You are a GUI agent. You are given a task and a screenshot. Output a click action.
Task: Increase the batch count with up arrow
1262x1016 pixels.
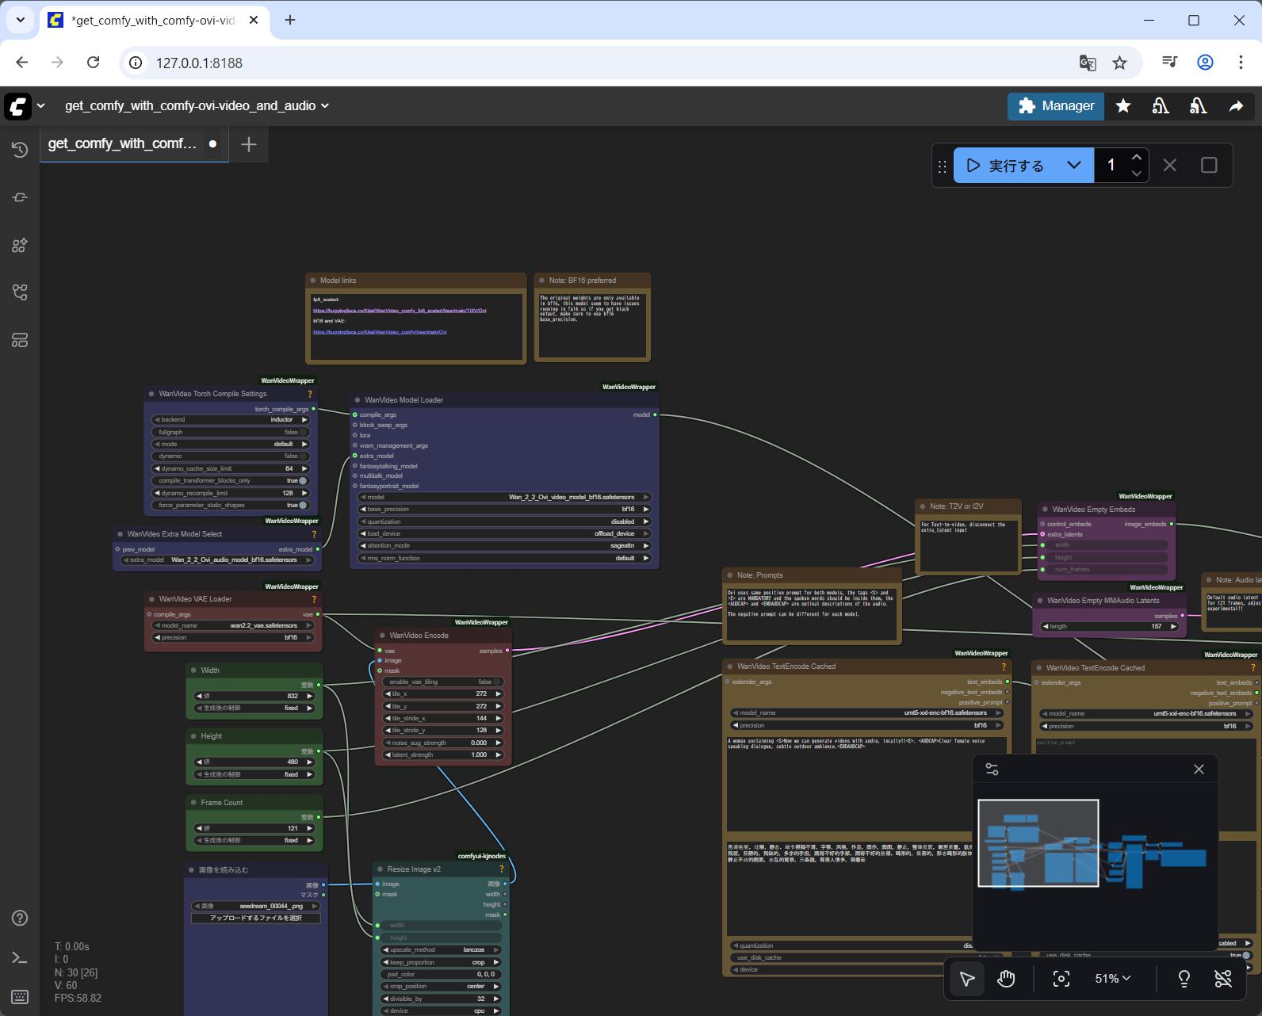click(1137, 158)
